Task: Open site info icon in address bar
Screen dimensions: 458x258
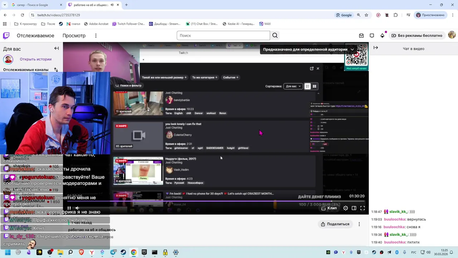Action: coord(32,15)
